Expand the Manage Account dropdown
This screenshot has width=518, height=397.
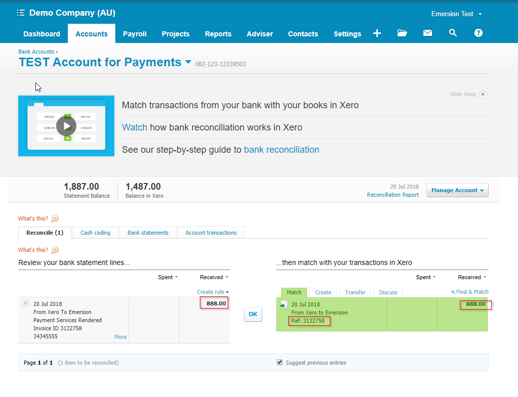click(457, 190)
